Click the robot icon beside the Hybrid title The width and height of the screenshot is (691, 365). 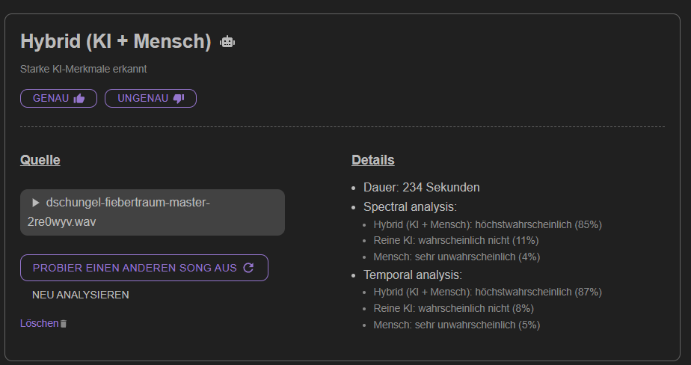227,42
